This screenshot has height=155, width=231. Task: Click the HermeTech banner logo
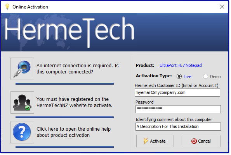point(69,32)
